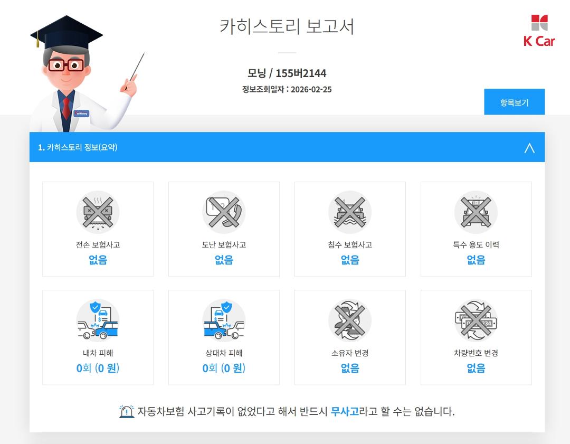Click the 소유자 변경 owner change icon
Image resolution: width=570 pixels, height=444 pixels.
tap(350, 320)
